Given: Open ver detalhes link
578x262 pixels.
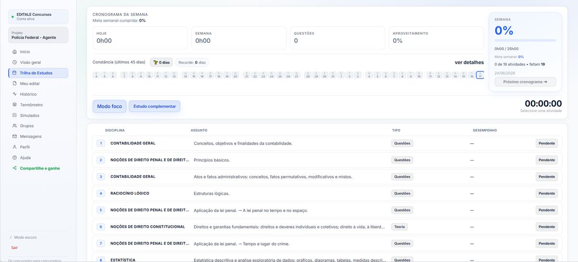Looking at the screenshot, I should point(469,62).
